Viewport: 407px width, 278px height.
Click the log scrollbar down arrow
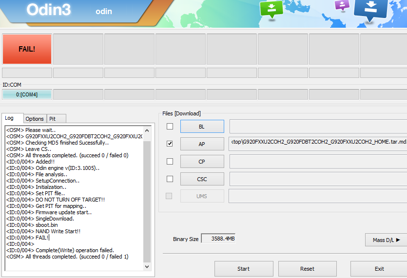pos(147,267)
